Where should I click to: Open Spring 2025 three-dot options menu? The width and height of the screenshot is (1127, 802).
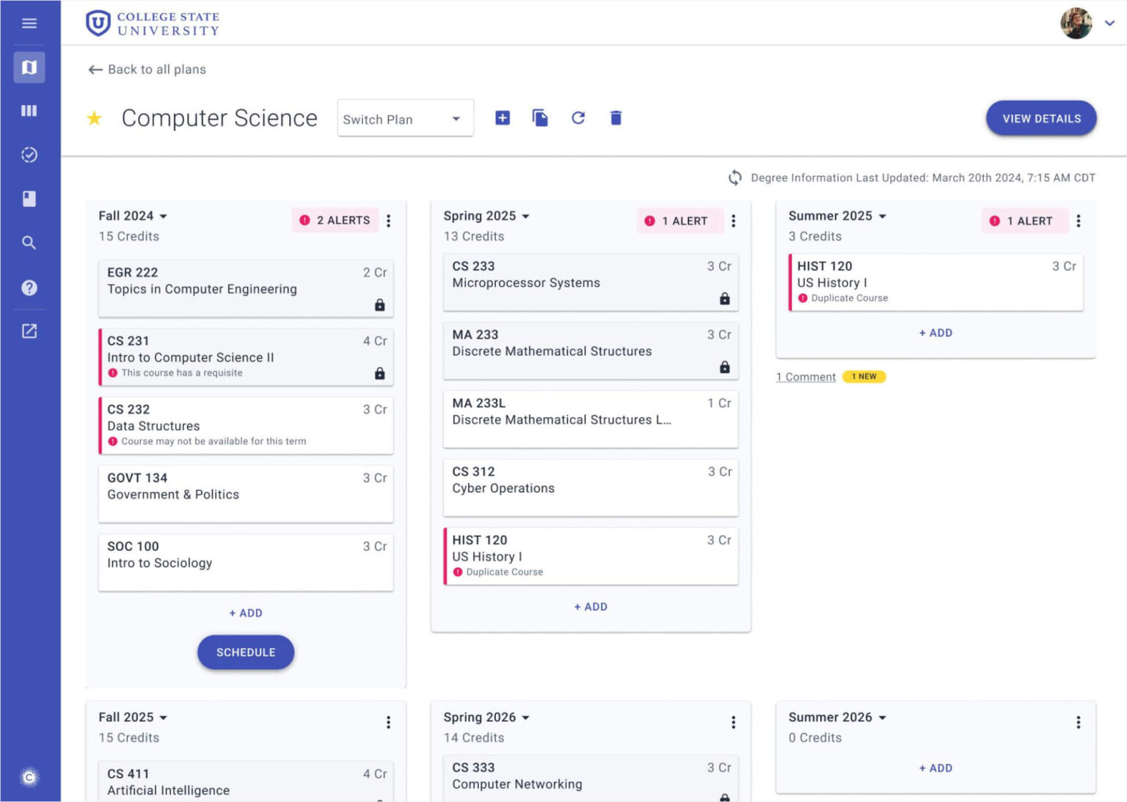coord(733,221)
